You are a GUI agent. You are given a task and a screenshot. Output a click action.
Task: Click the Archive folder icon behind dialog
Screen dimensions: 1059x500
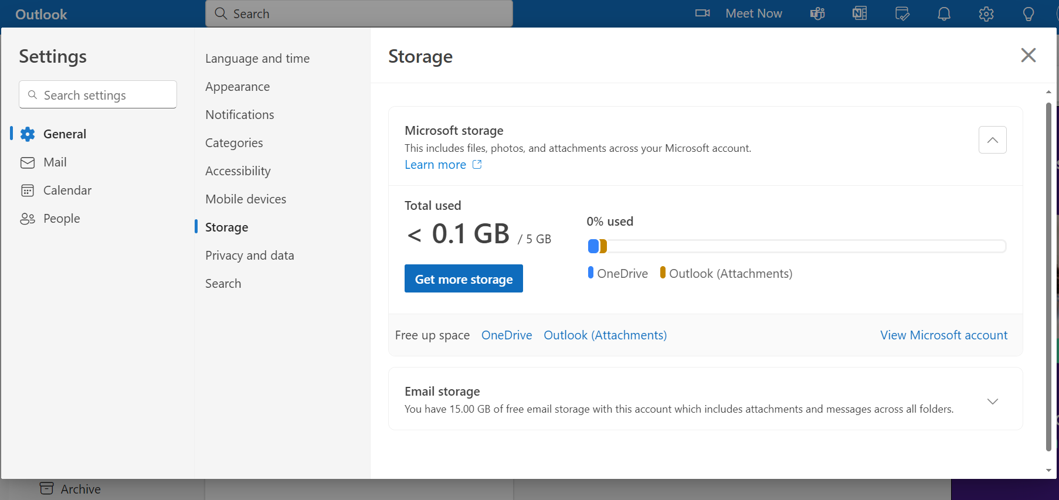[x=47, y=488]
